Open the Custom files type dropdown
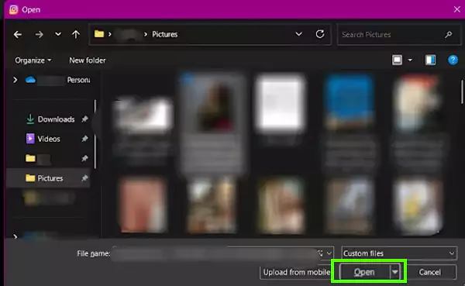 click(399, 253)
